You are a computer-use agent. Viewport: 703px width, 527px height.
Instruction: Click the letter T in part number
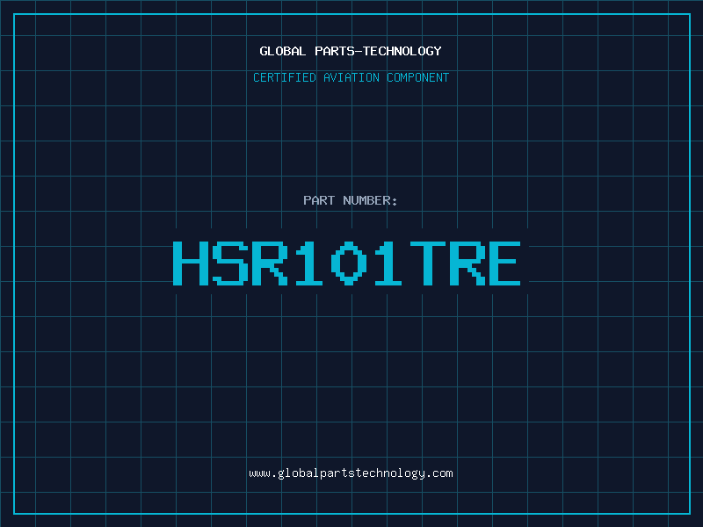pos(426,263)
